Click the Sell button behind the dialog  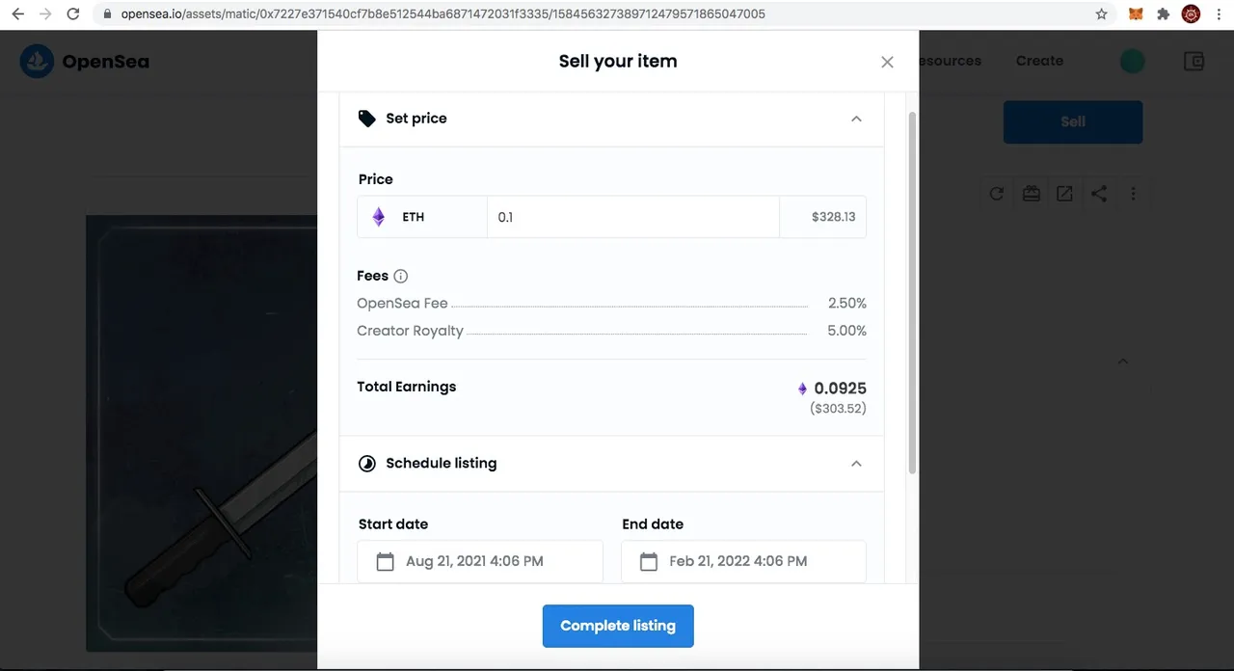[x=1073, y=122]
